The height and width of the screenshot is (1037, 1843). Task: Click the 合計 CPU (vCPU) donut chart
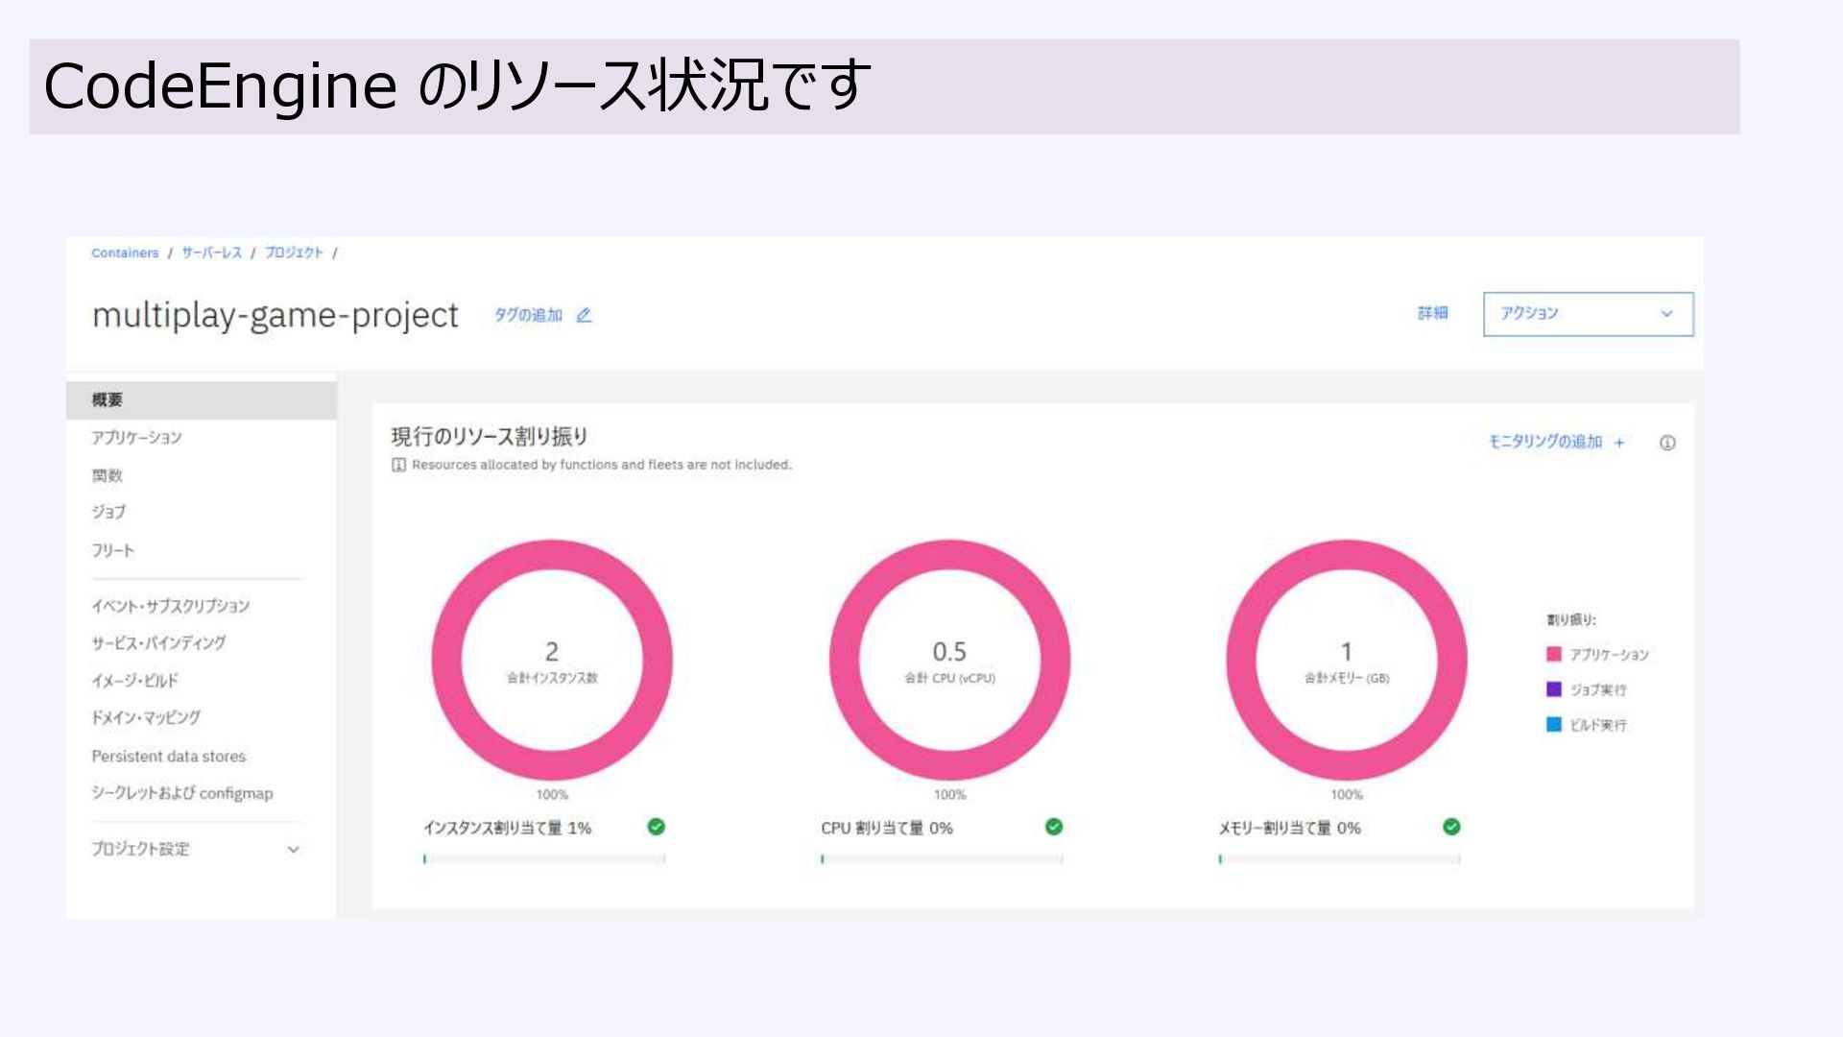point(949,660)
